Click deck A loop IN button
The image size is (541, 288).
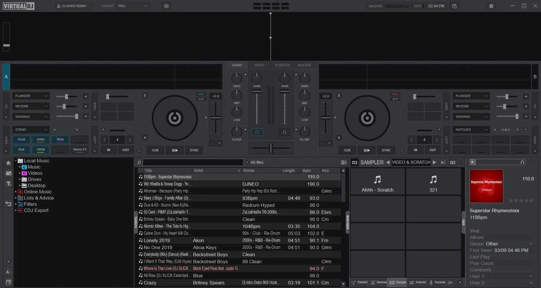109,150
